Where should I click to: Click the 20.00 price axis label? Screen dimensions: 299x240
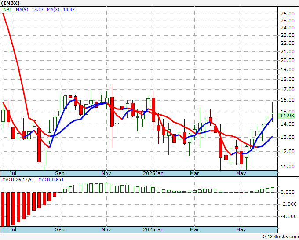[x=288, y=60]
